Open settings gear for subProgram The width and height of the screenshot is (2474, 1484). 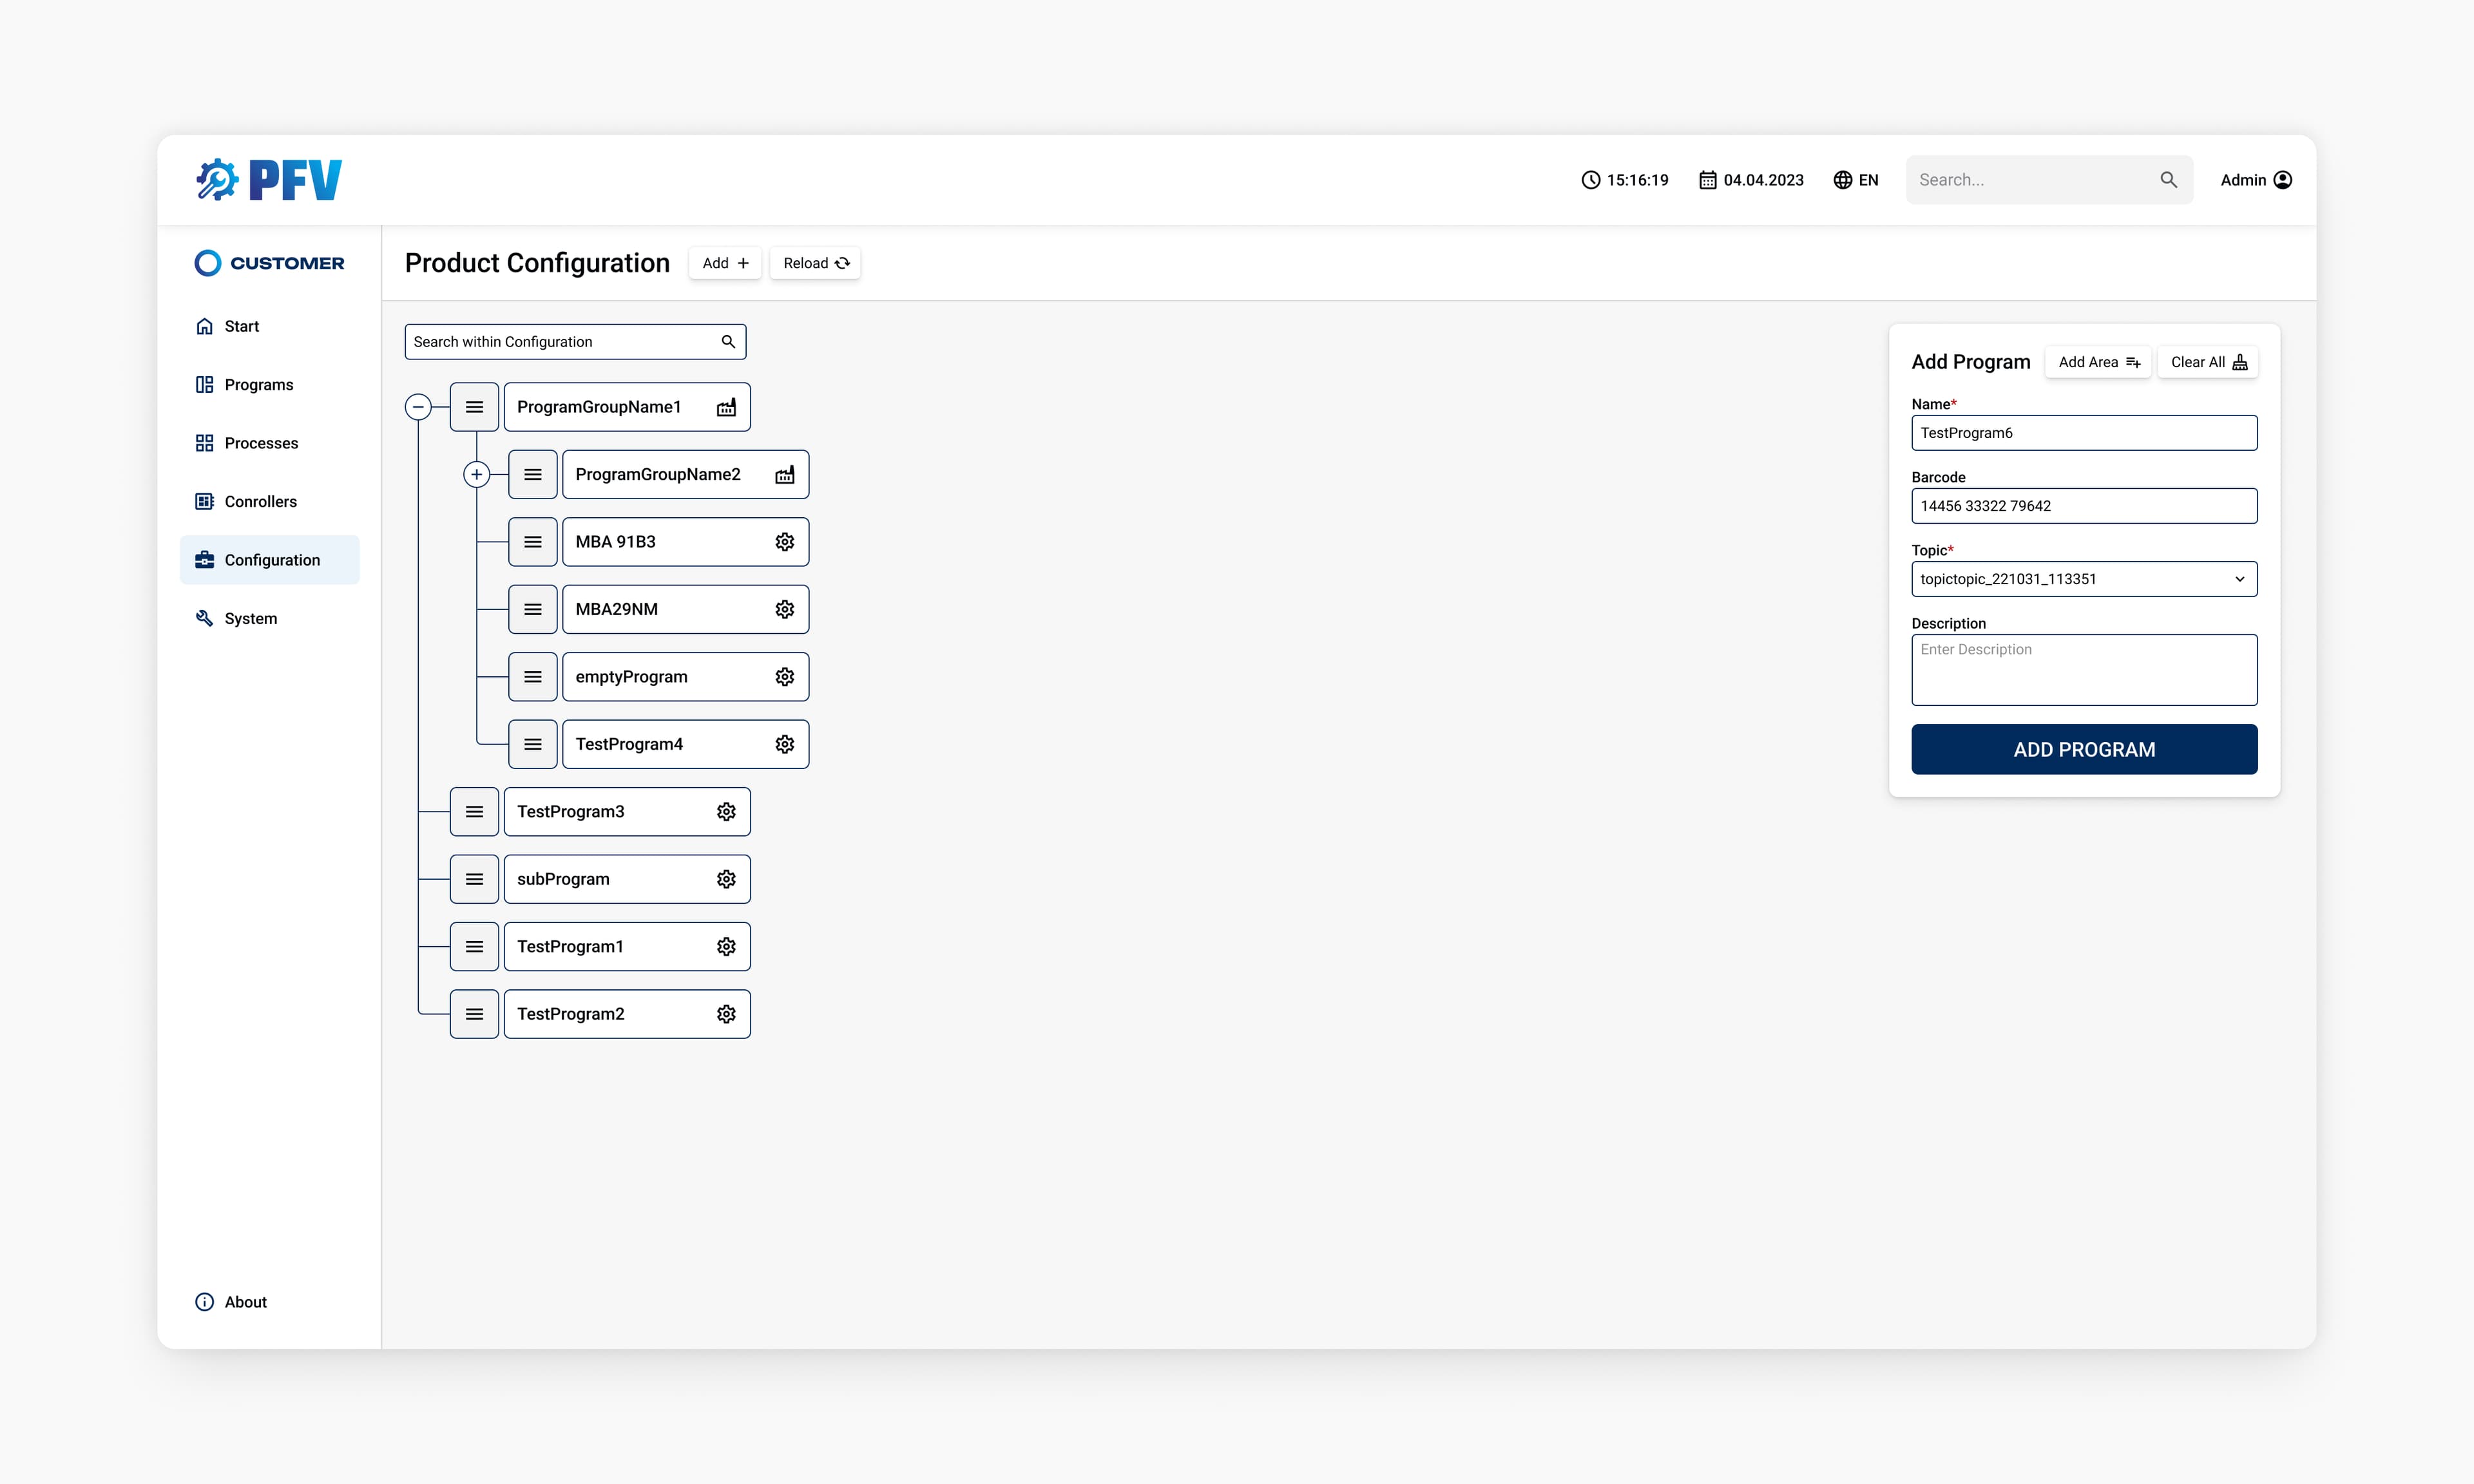pos(726,879)
